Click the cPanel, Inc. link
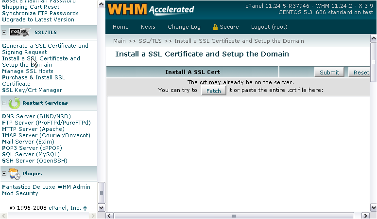Screen dimensions: 377x219 65,208
